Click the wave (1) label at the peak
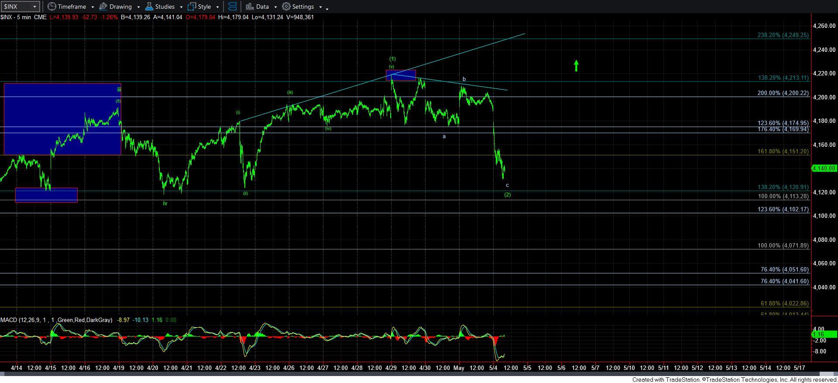Screen dimensions: 838x383 [392, 59]
